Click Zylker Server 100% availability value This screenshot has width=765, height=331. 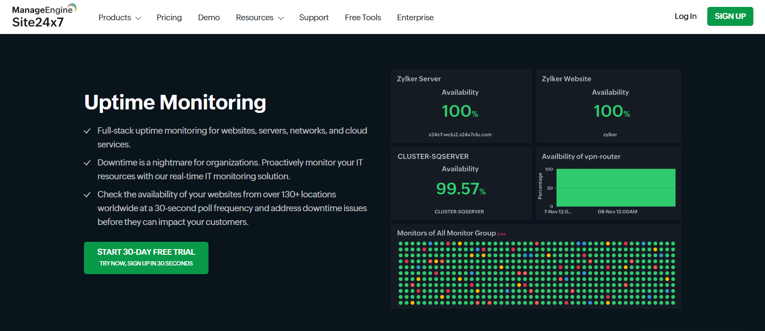(460, 111)
